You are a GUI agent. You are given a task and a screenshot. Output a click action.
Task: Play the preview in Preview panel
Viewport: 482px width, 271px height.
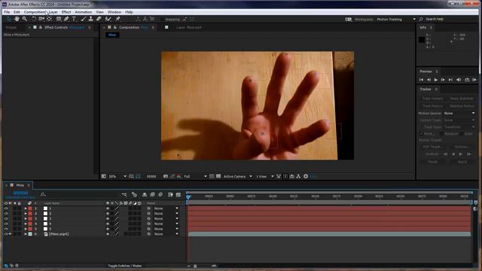(x=435, y=80)
